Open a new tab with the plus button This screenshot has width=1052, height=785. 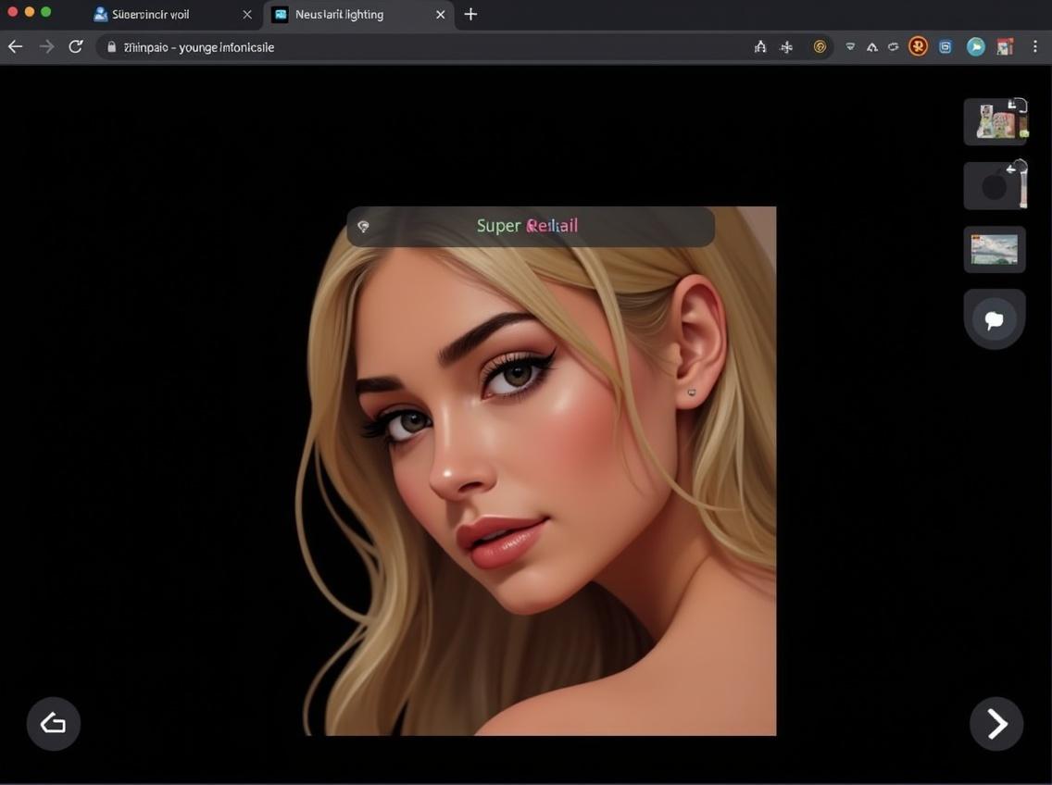[470, 14]
